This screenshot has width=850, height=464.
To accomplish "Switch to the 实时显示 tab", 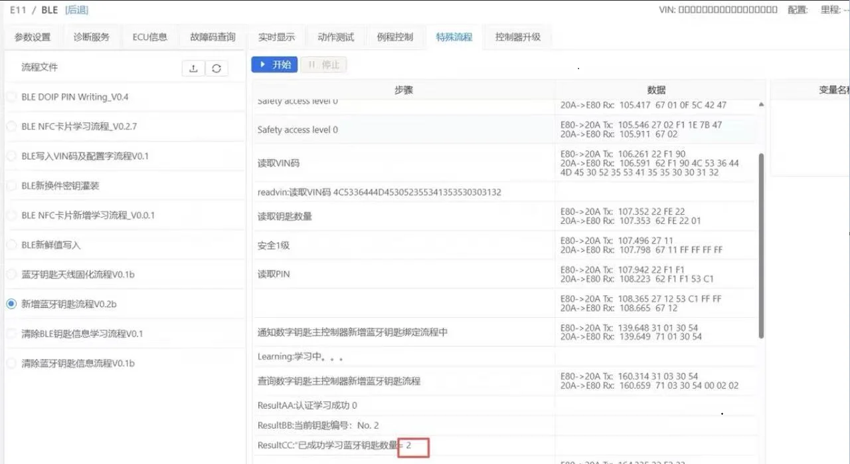I will pyautogui.click(x=276, y=37).
